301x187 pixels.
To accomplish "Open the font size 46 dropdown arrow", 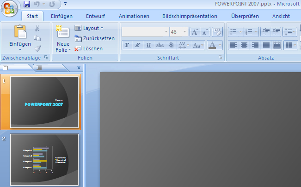I will click(184, 32).
